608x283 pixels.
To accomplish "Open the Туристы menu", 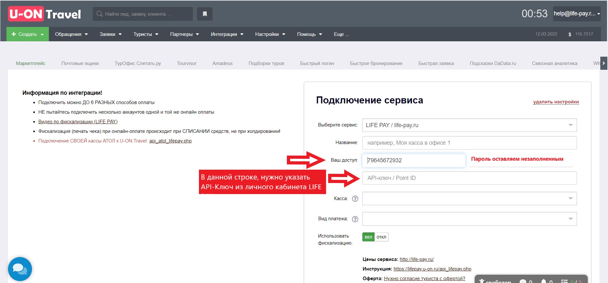I will [146, 34].
